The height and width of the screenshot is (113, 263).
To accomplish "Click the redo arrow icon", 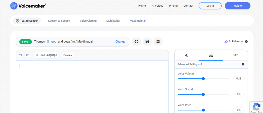I will (x=27, y=55).
